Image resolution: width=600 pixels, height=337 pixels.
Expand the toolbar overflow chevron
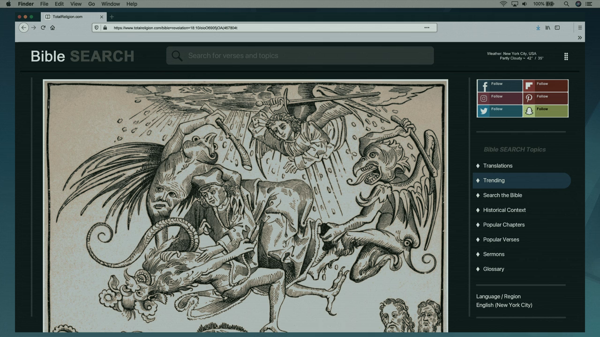(580, 37)
